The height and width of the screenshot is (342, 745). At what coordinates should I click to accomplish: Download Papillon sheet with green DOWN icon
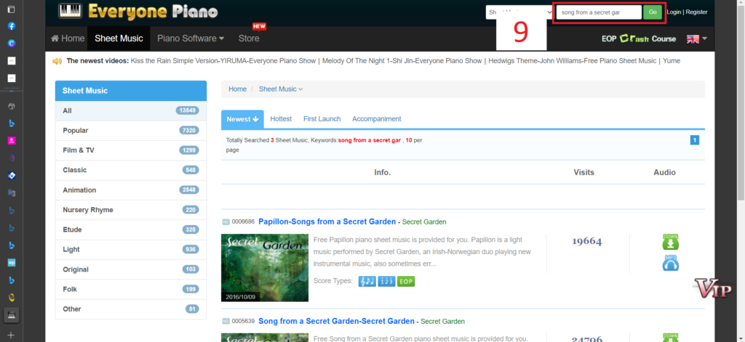tap(670, 242)
